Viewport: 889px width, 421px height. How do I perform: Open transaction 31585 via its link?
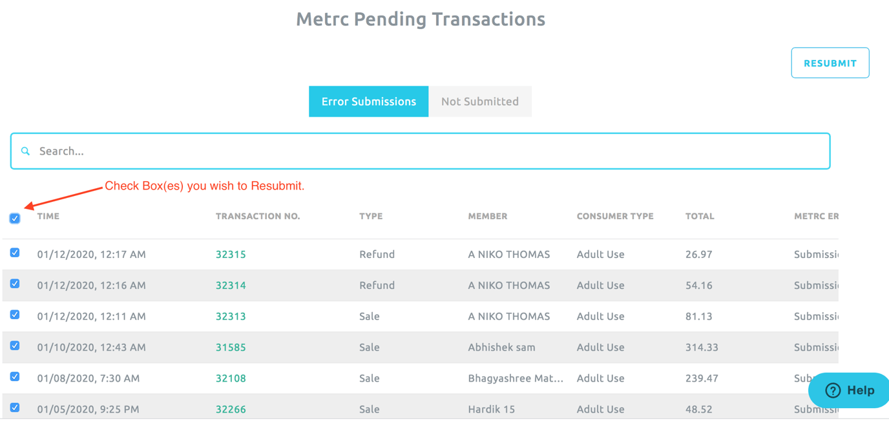click(x=231, y=347)
